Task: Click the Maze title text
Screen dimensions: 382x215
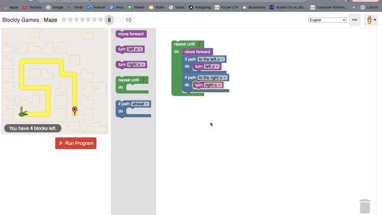Action: (50, 20)
